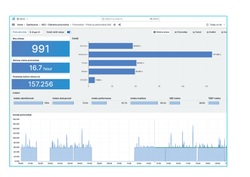Select the 16.7 hour stat value

pyautogui.click(x=41, y=68)
